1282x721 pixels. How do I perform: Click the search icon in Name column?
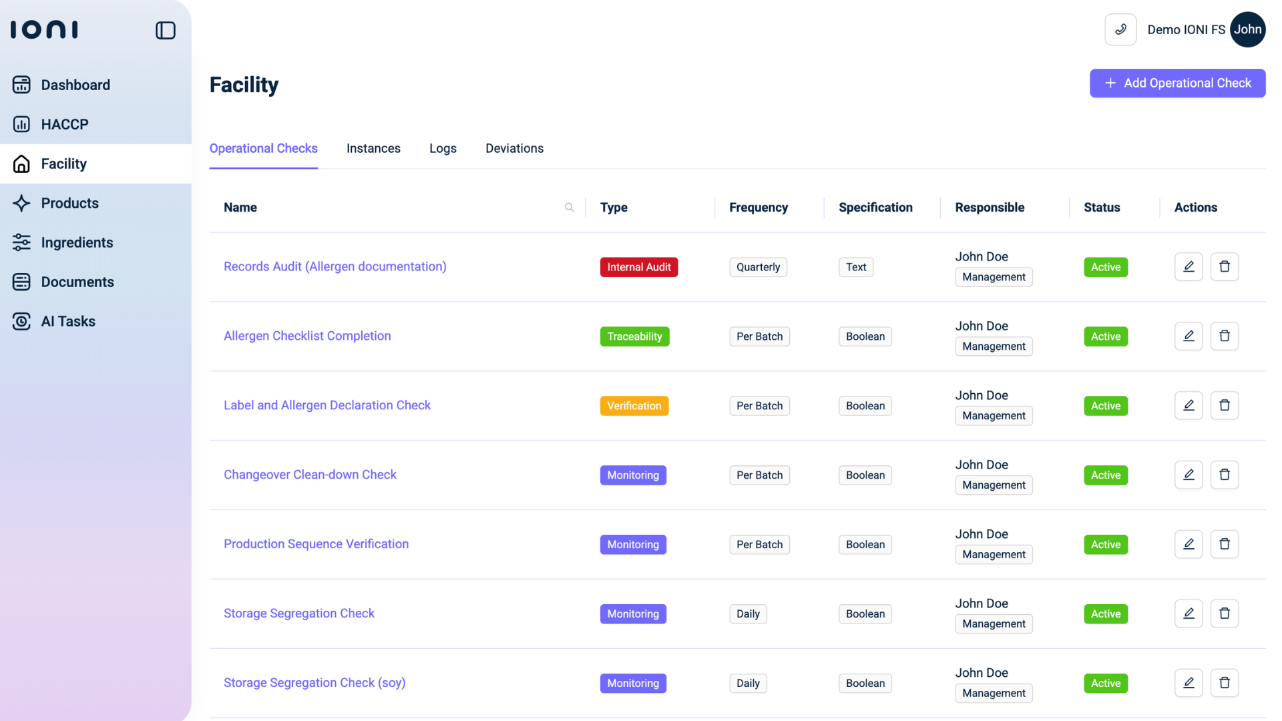click(569, 208)
